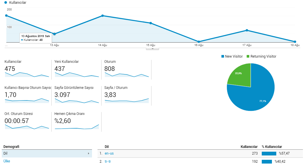
Task: Open the en-us language link
Action: [x=109, y=153]
